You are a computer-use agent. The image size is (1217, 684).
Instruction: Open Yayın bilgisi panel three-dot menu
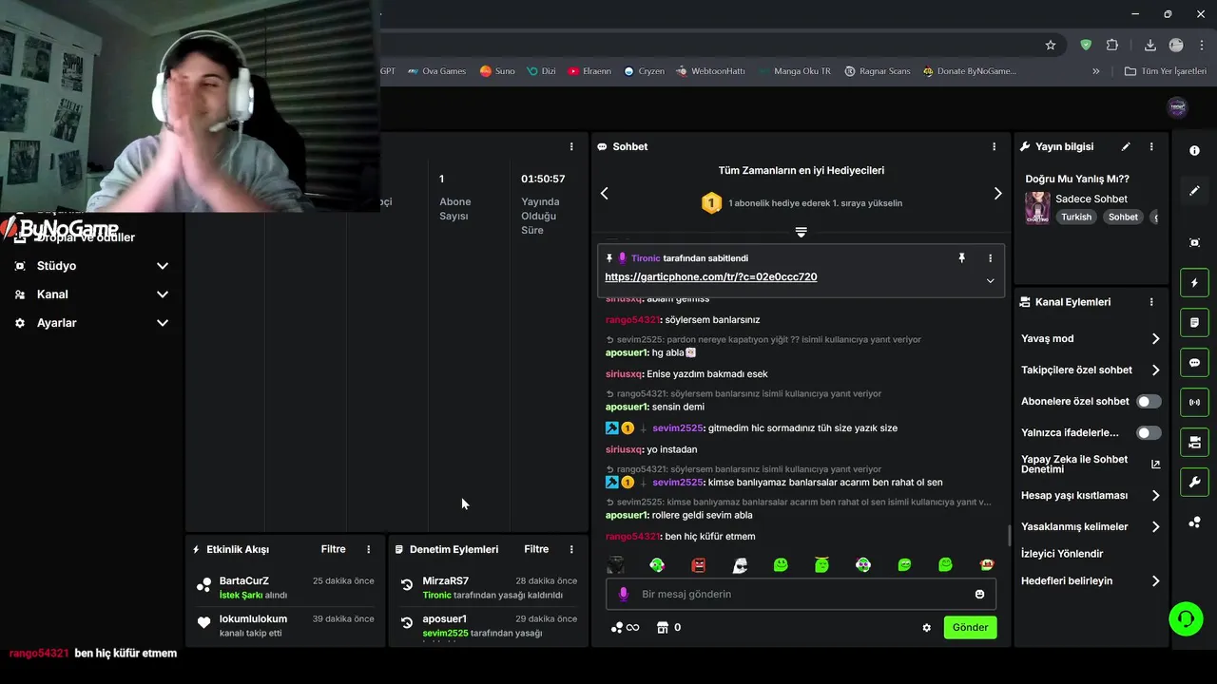pyautogui.click(x=1151, y=146)
